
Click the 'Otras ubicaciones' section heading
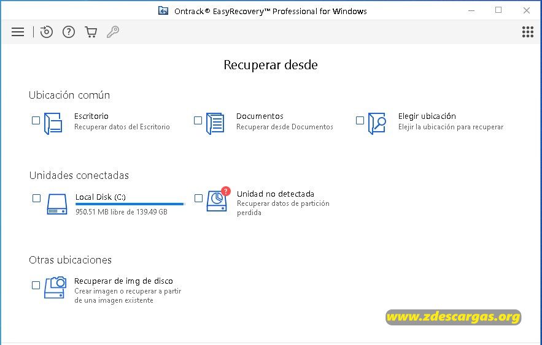(x=70, y=260)
